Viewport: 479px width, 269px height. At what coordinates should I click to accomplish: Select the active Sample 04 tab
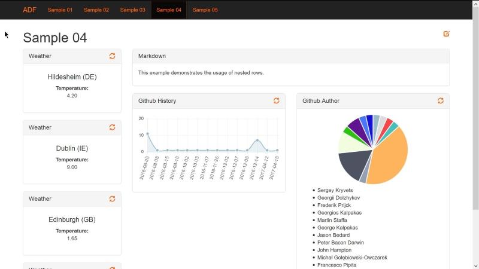pyautogui.click(x=169, y=10)
